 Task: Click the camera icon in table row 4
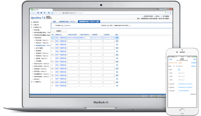(117, 48)
